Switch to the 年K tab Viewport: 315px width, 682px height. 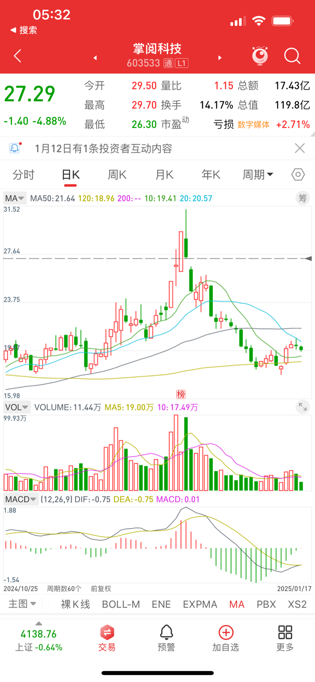(x=211, y=175)
